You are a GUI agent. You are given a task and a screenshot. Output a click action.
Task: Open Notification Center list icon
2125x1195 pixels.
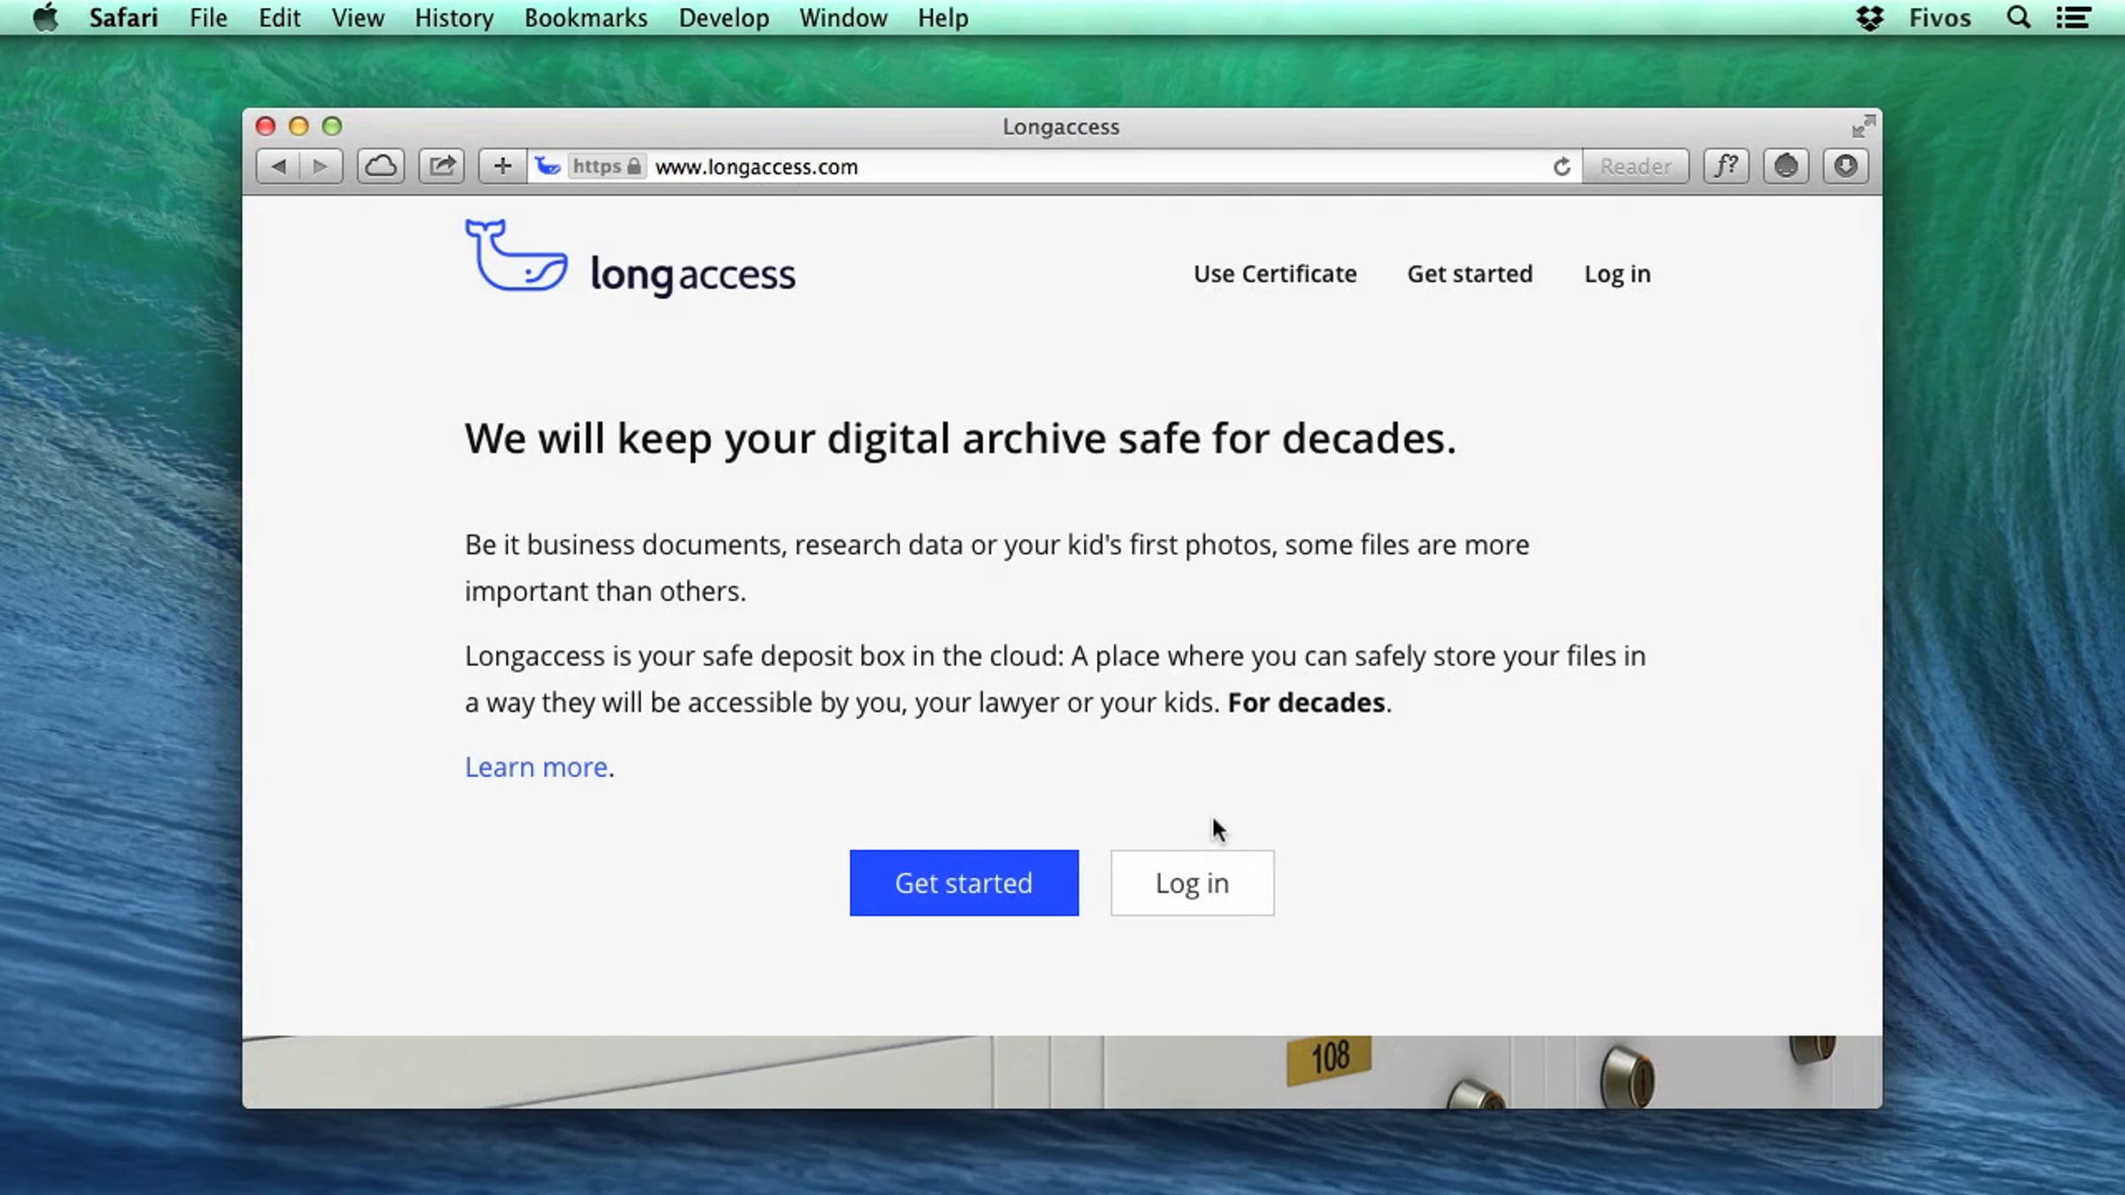point(2073,18)
